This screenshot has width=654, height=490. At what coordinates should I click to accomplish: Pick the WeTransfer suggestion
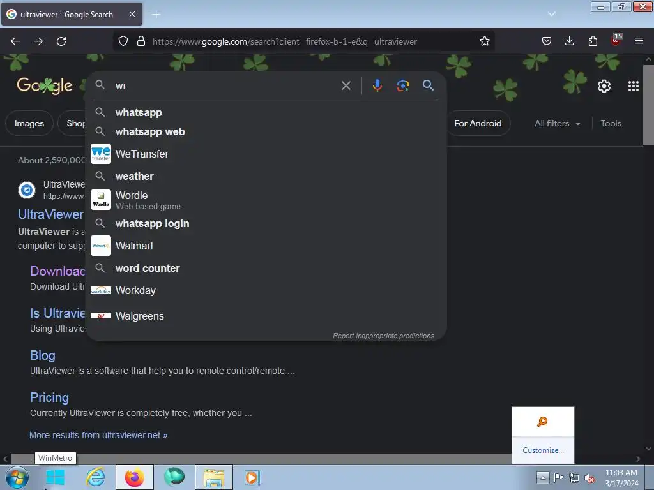pyautogui.click(x=266, y=154)
